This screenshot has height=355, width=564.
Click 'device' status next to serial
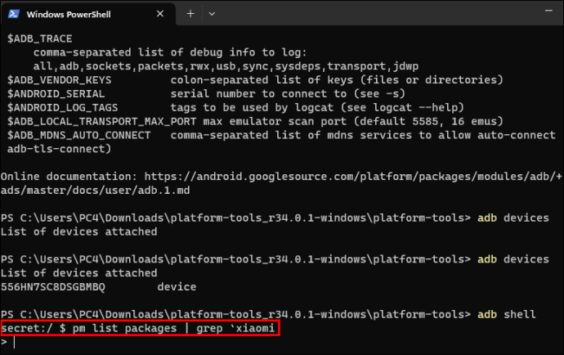[x=177, y=287]
